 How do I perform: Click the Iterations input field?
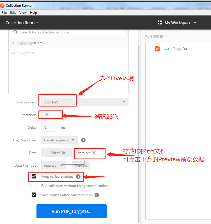click(49, 115)
